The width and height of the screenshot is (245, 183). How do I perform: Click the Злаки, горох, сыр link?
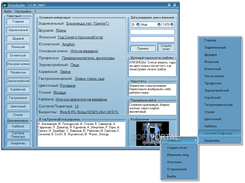[x=90, y=79]
